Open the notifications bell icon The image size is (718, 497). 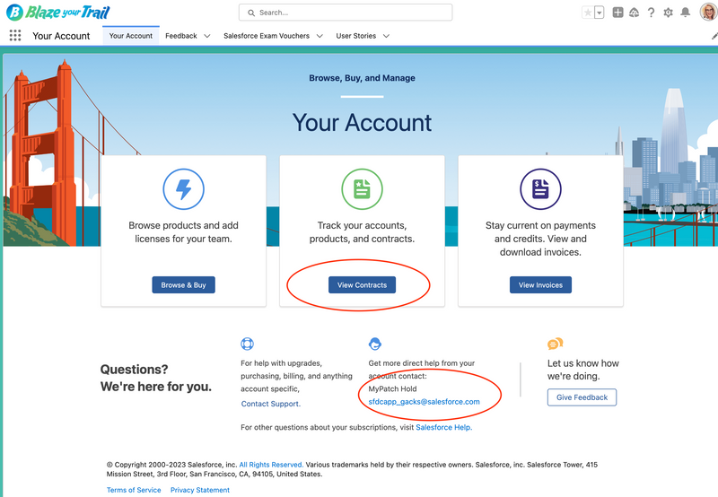tap(685, 13)
